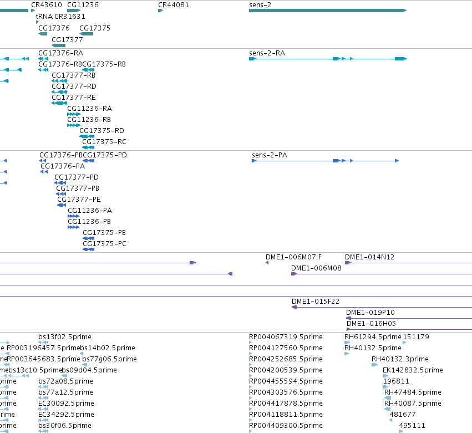472x434 pixels.
Task: Click the CG17375-PB protein label
Action: click(x=104, y=232)
